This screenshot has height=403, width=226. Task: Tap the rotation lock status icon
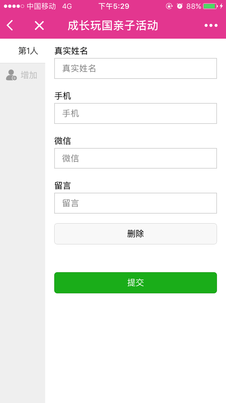169,6
